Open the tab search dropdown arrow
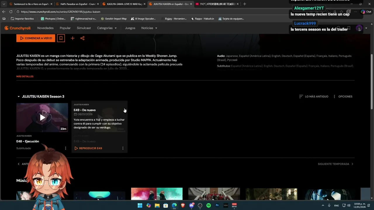This screenshot has width=374, height=210. [4, 4]
